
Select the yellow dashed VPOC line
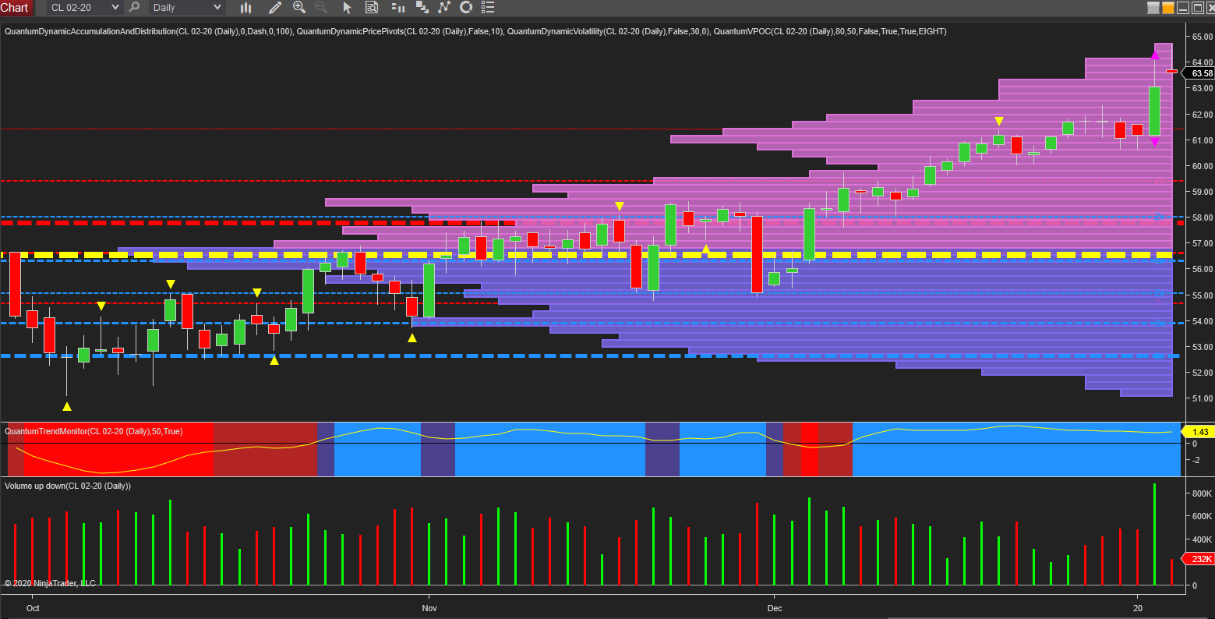click(x=586, y=255)
